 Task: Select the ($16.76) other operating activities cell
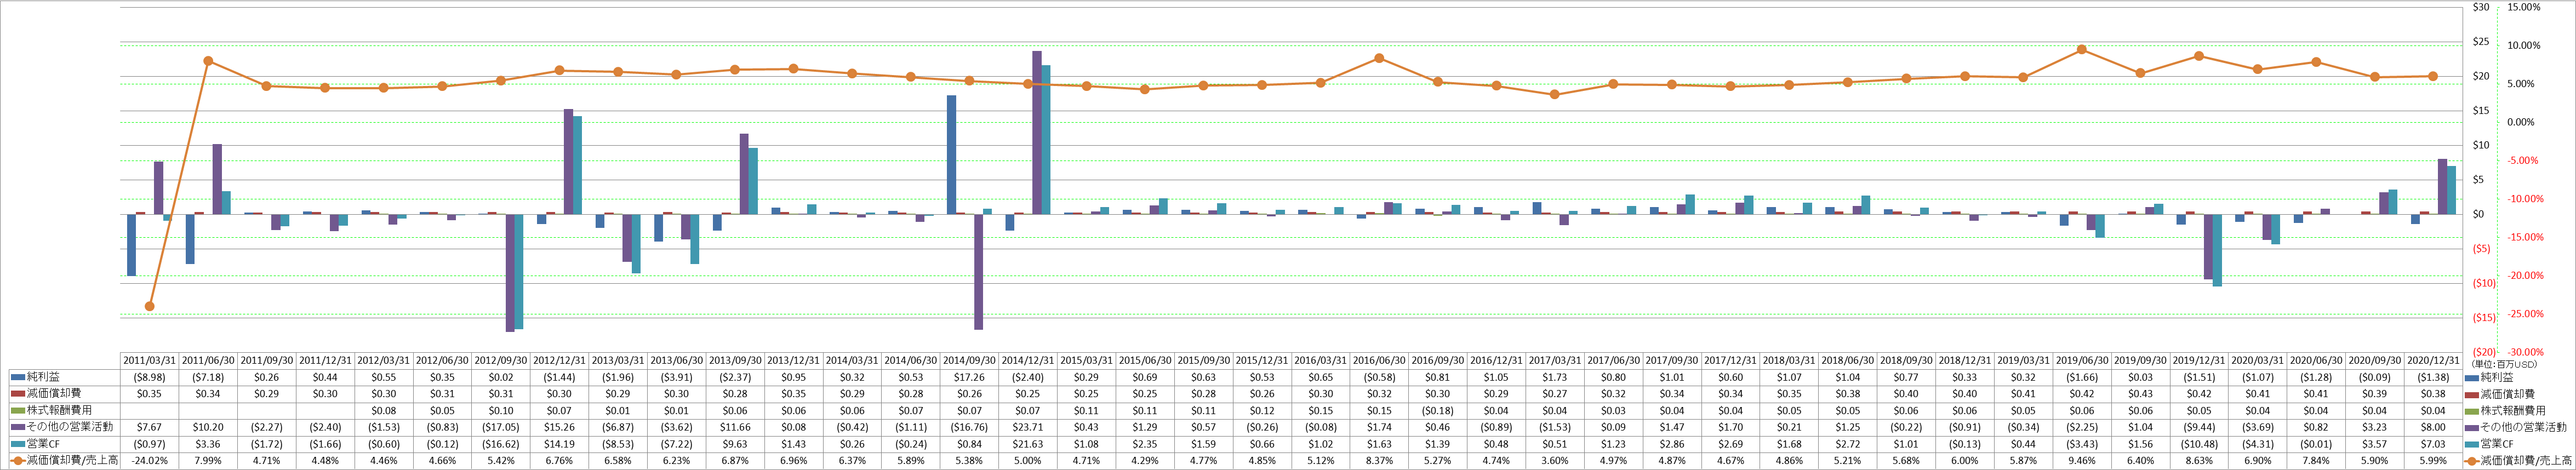[969, 427]
